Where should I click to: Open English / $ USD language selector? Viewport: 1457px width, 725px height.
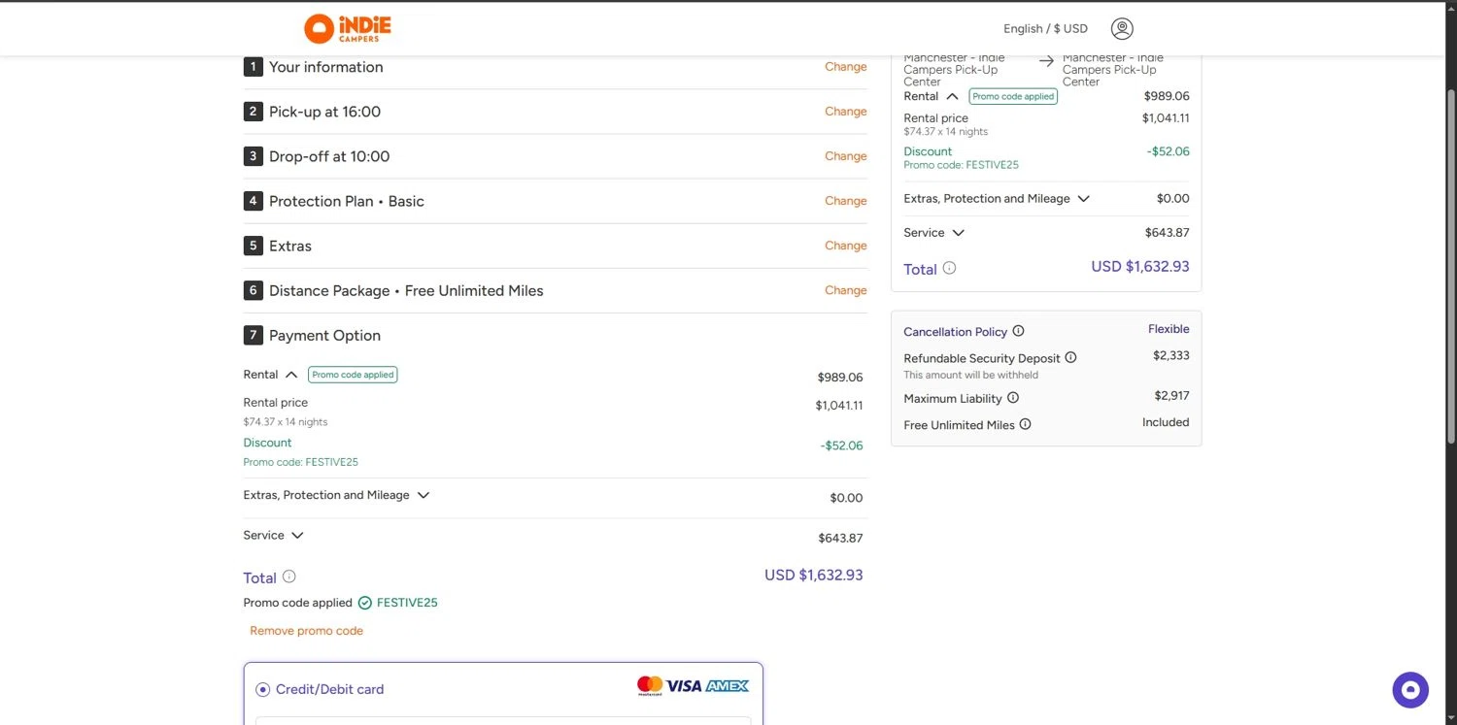[x=1045, y=29]
